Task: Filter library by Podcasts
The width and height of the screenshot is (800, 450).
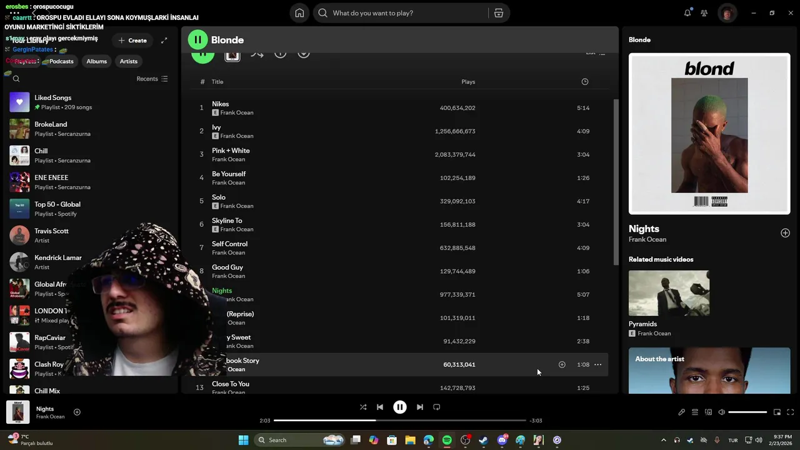Action: click(x=61, y=61)
